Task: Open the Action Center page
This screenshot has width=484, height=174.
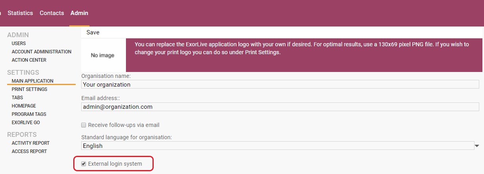Action: pos(29,60)
